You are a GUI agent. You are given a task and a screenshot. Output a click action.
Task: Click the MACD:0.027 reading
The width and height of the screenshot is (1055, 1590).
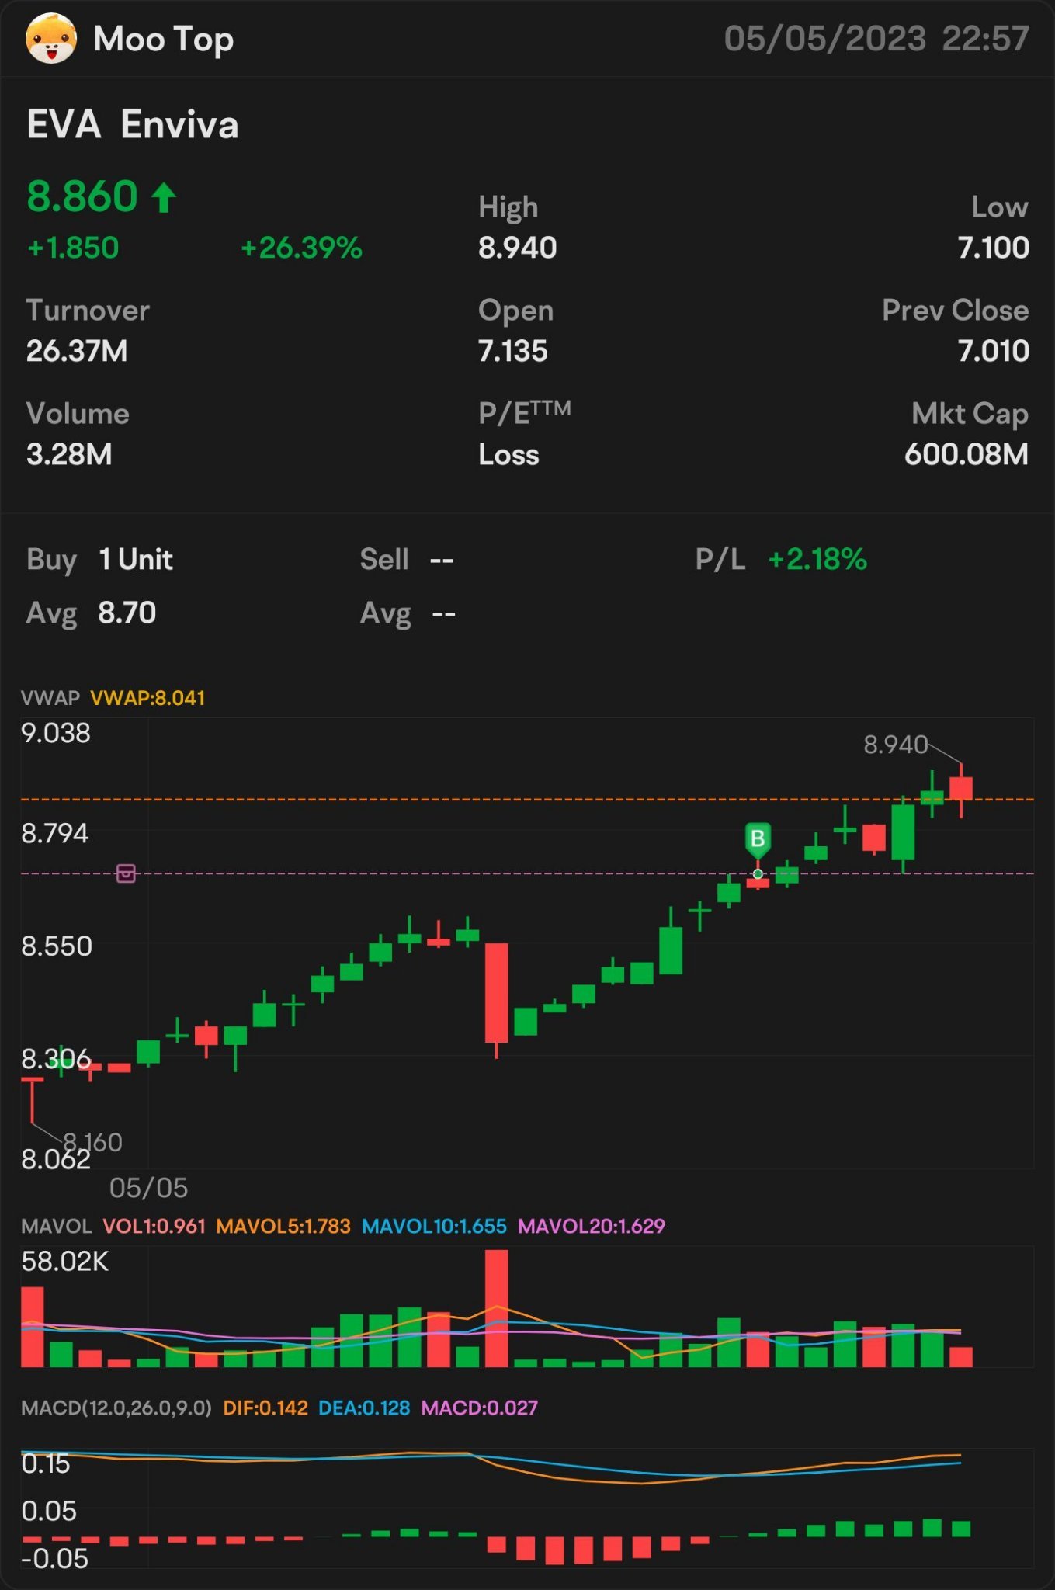click(x=479, y=1408)
